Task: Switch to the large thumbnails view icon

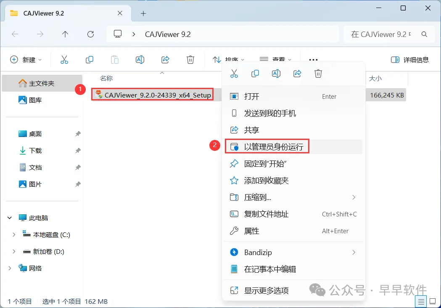Action: [433, 302]
